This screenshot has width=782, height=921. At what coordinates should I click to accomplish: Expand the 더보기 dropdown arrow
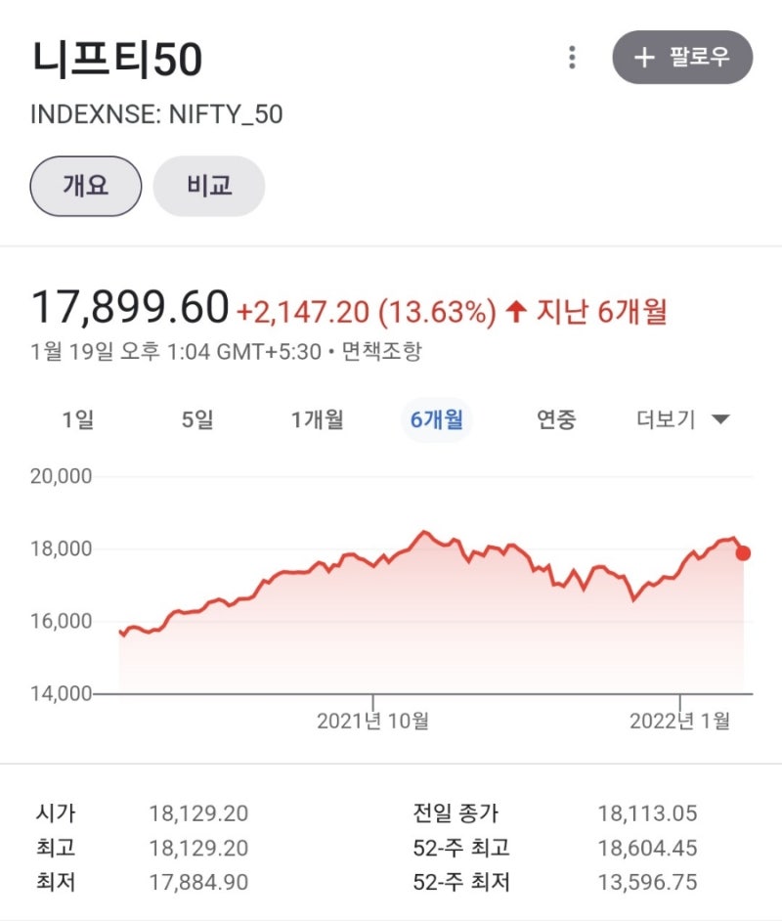pyautogui.click(x=720, y=419)
